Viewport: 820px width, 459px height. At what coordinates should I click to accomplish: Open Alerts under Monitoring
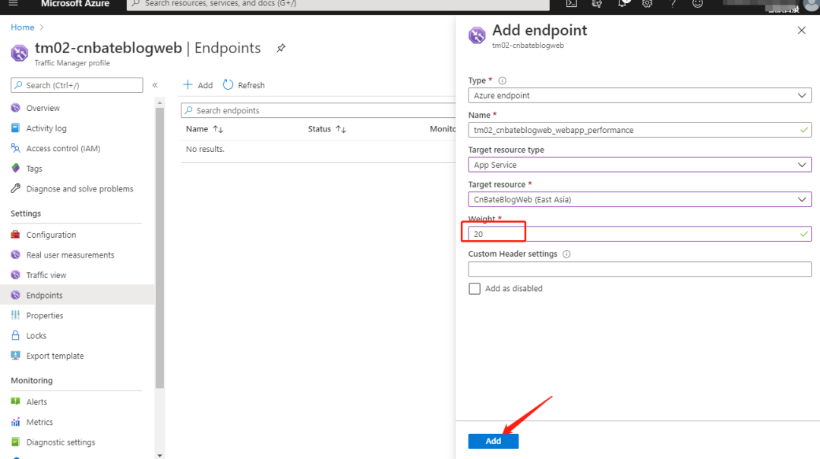click(x=36, y=401)
